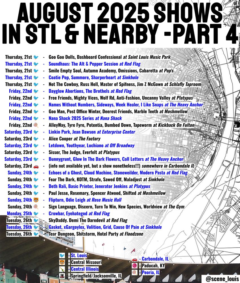This screenshot has width=240, height=283.
Task: Click 'Crowbar, Eyehategod at Red Flag' line
Action: coord(79,213)
